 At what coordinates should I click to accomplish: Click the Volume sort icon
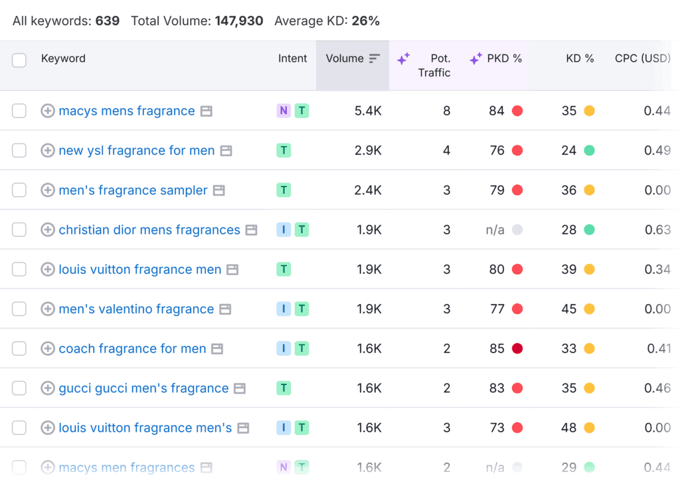click(x=373, y=58)
